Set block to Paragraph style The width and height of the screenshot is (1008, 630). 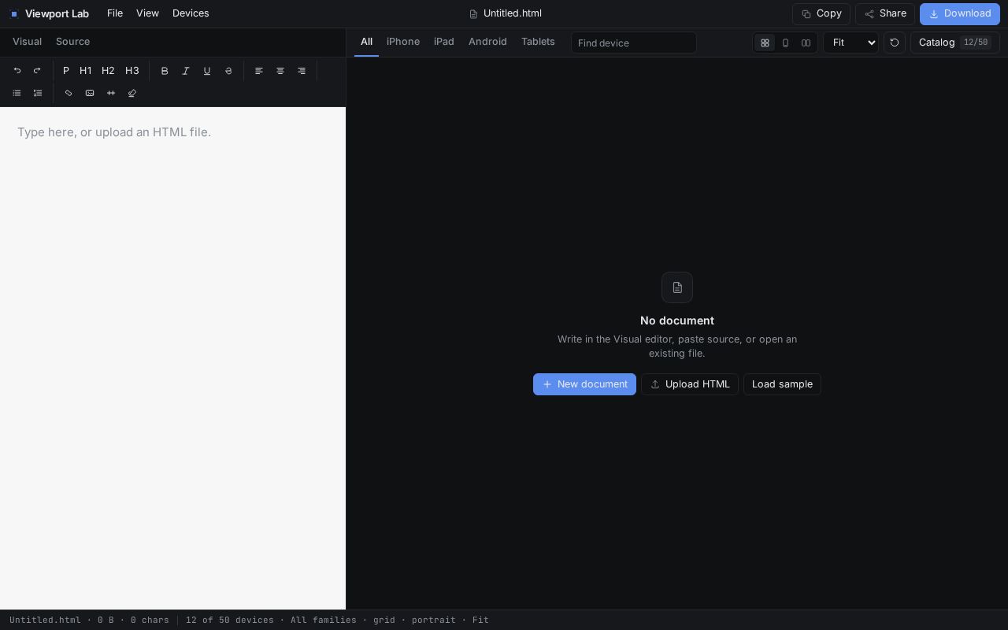coord(66,71)
